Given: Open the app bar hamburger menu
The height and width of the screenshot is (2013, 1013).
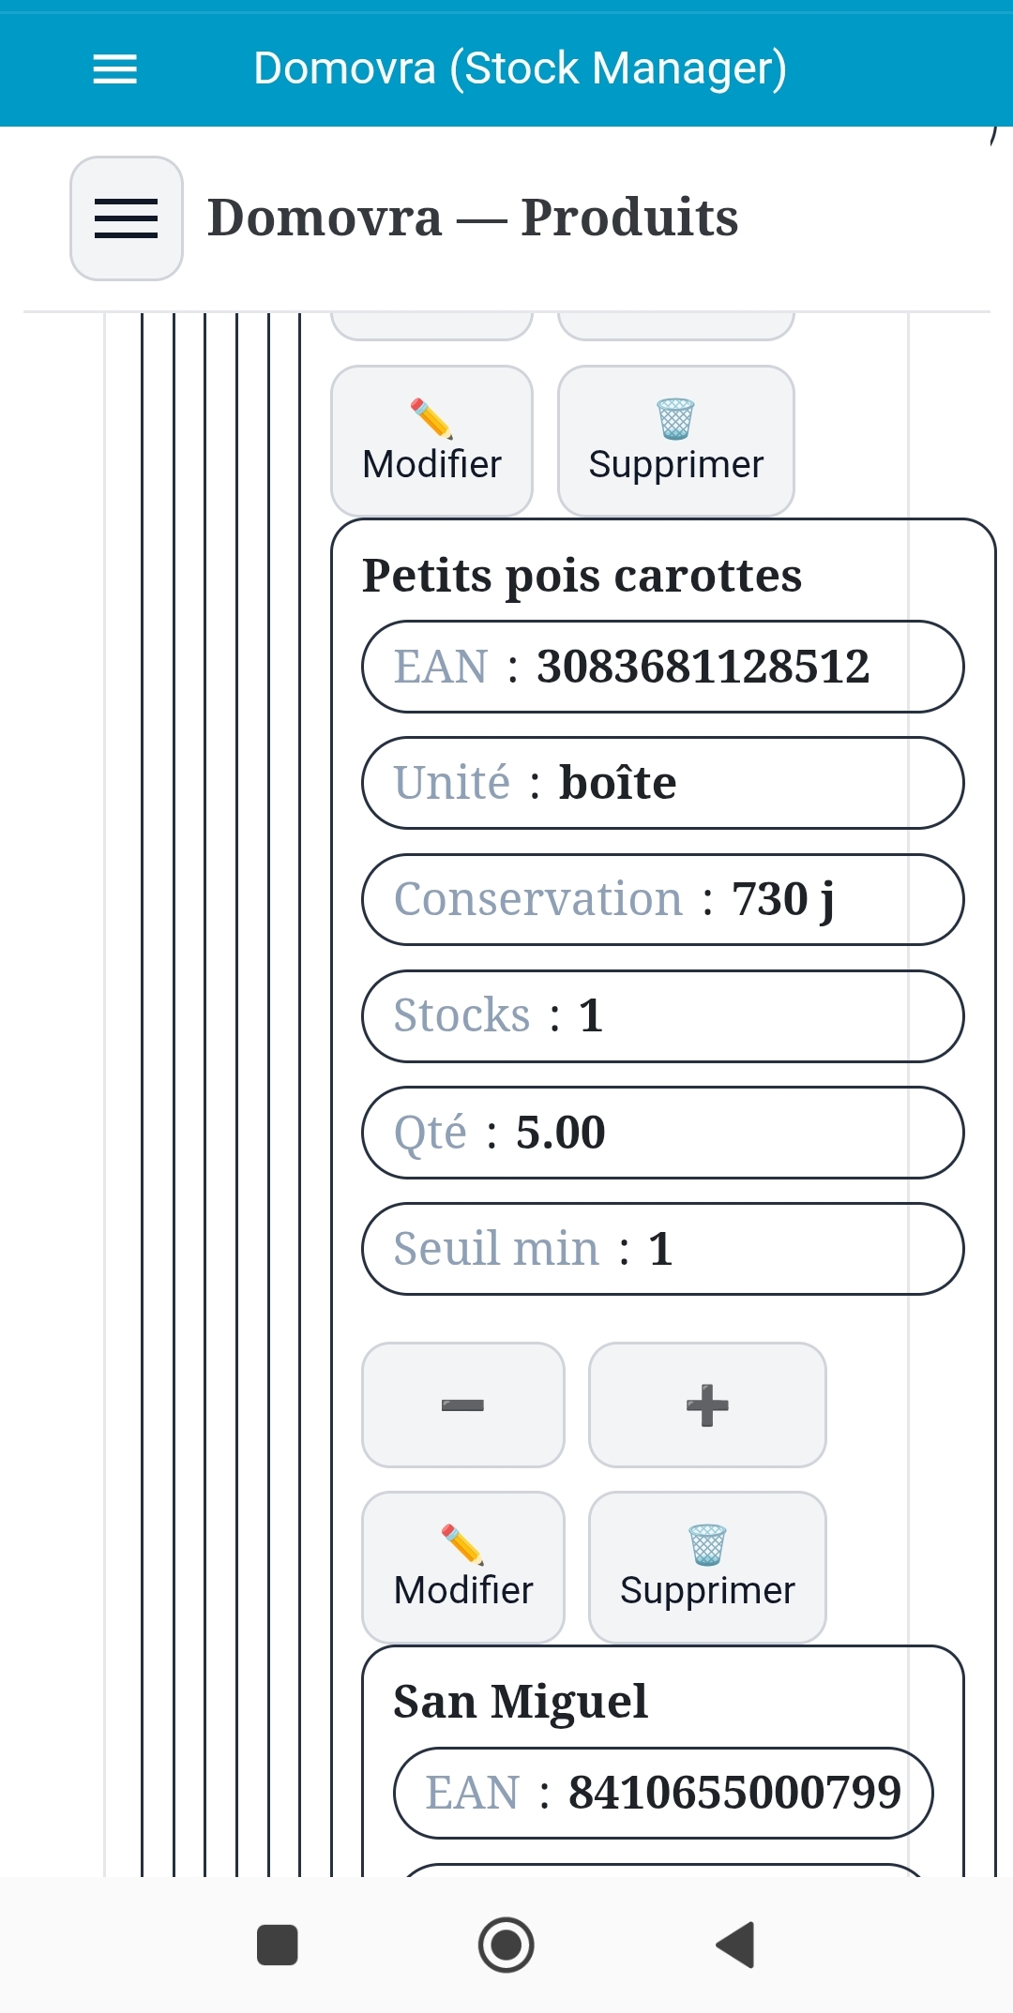Looking at the screenshot, I should 114,68.
